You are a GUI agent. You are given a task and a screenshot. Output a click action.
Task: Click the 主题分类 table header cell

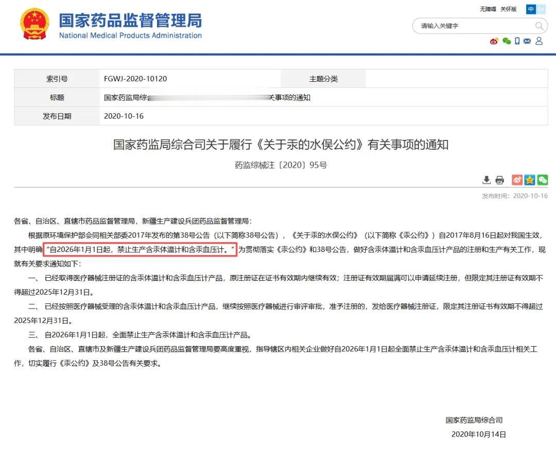click(x=323, y=79)
